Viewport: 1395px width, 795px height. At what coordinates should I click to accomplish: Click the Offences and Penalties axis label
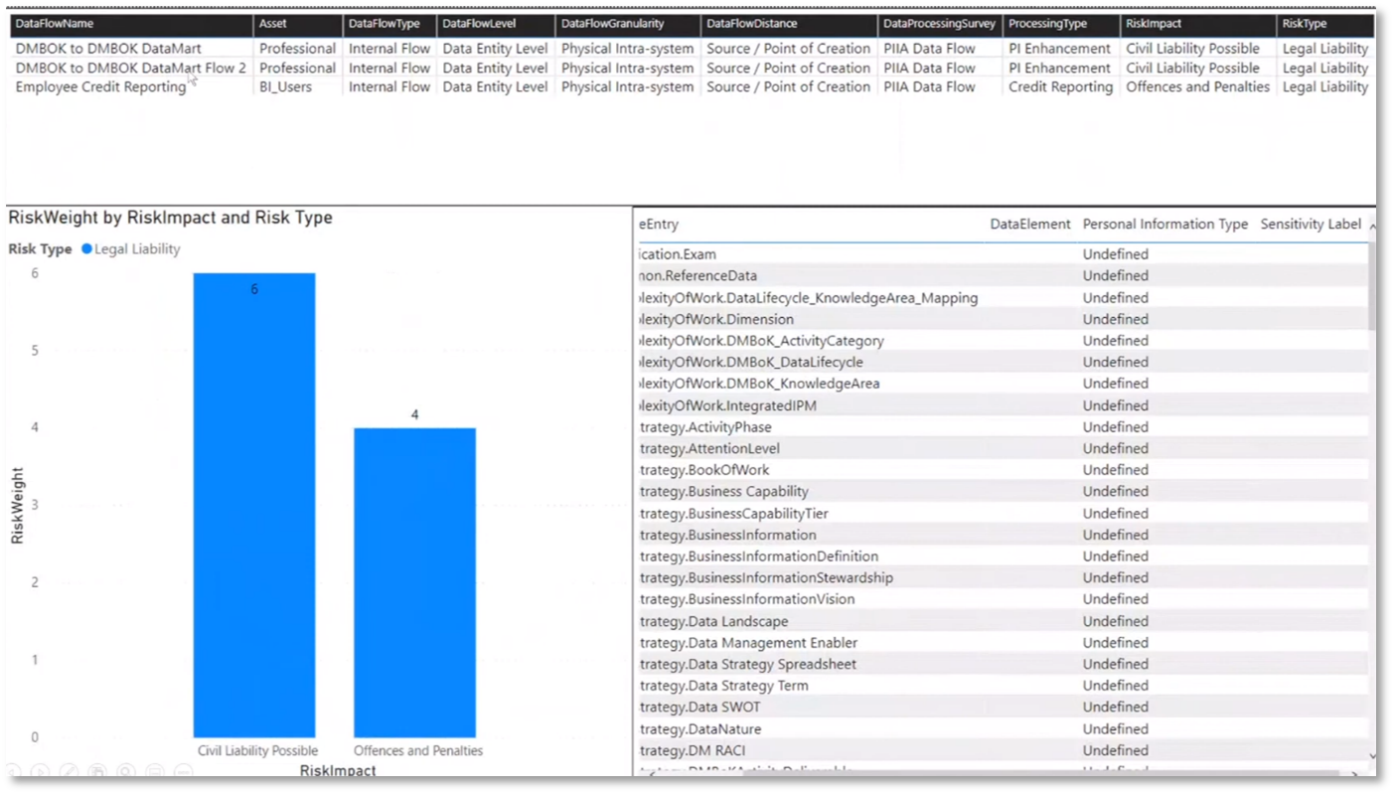418,750
